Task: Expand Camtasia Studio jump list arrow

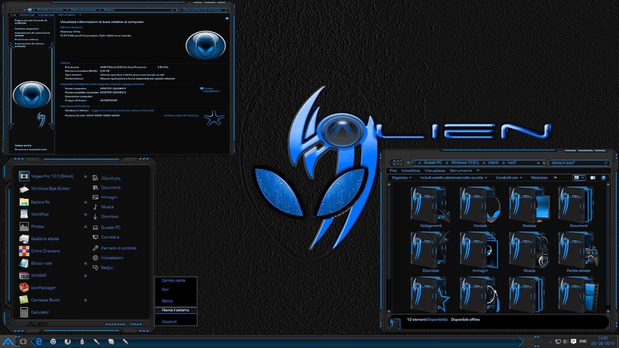Action: coord(85,300)
